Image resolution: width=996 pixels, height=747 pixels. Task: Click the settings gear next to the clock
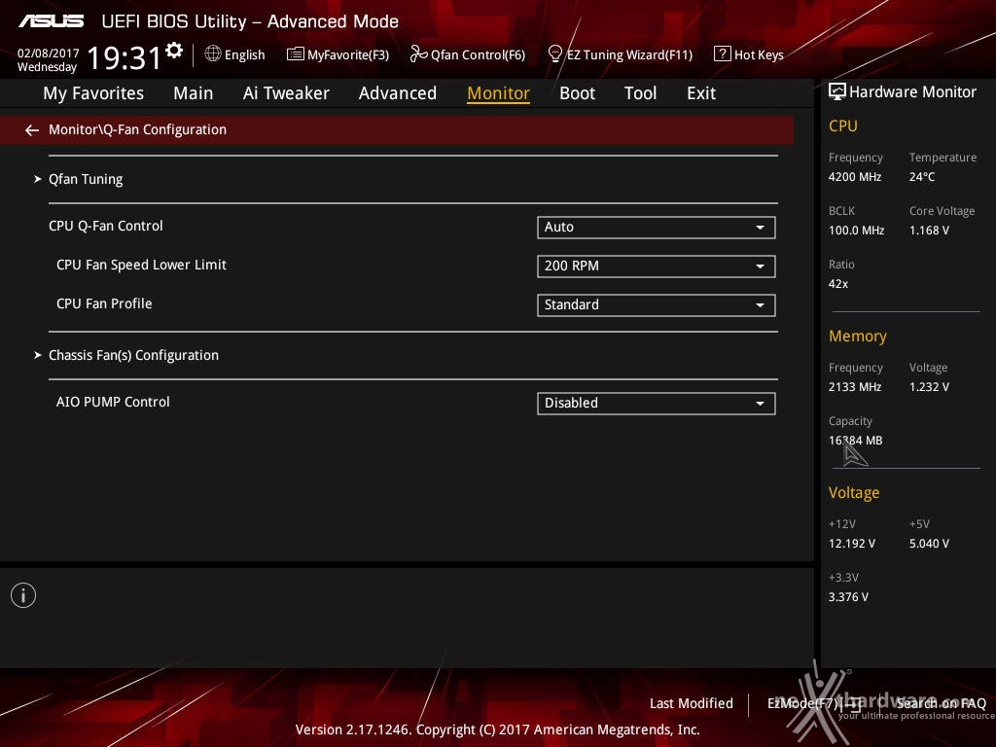(x=174, y=51)
